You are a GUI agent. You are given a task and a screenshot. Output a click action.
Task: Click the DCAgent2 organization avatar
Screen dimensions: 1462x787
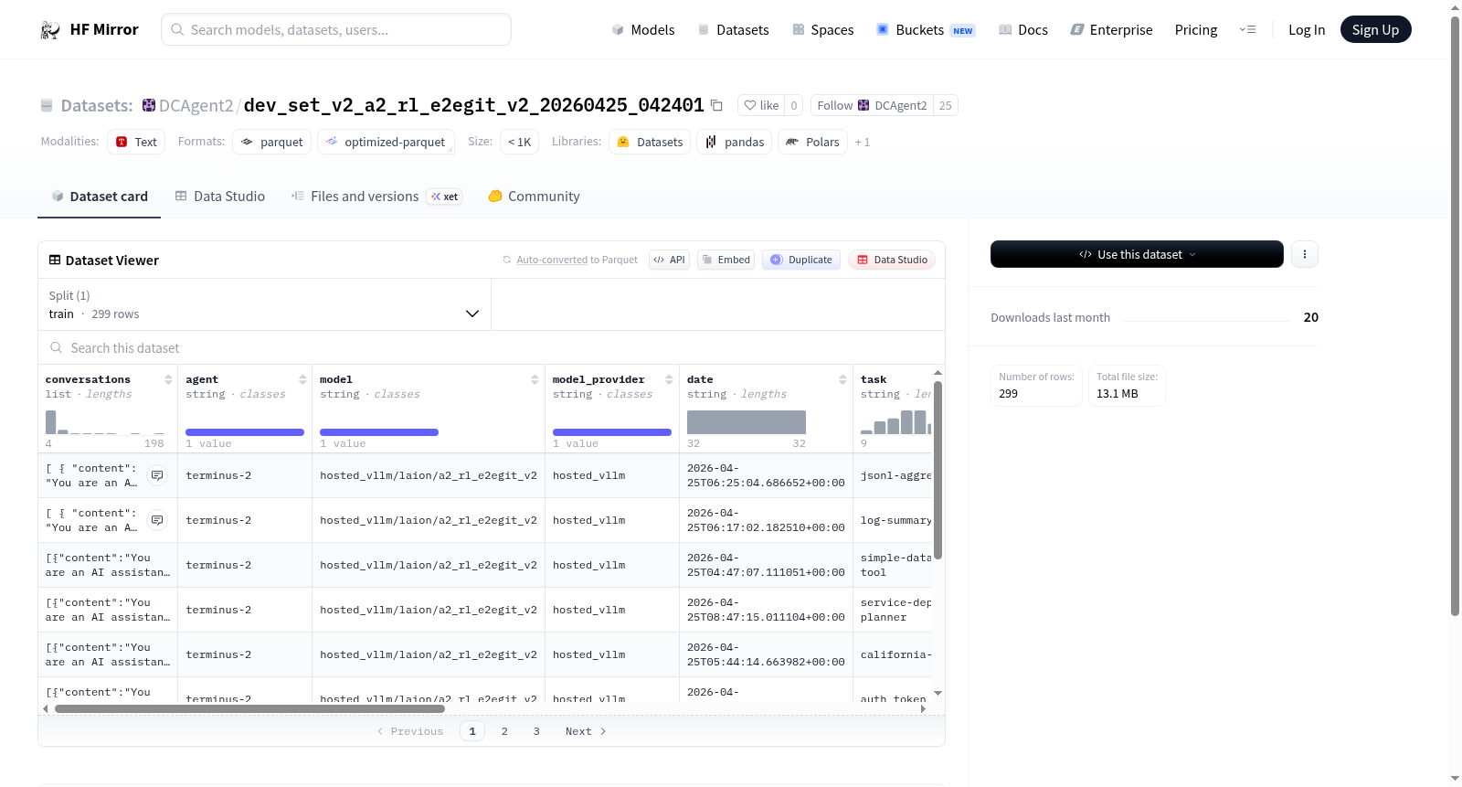[149, 106]
